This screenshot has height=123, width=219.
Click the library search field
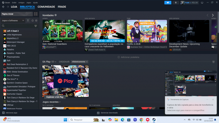pyautogui.click(x=18, y=26)
